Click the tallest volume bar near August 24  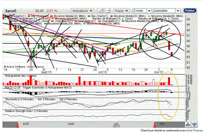[31, 80]
